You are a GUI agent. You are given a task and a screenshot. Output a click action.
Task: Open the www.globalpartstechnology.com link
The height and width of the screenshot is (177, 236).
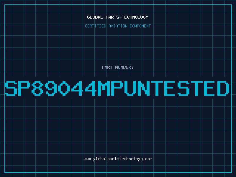click(118, 159)
